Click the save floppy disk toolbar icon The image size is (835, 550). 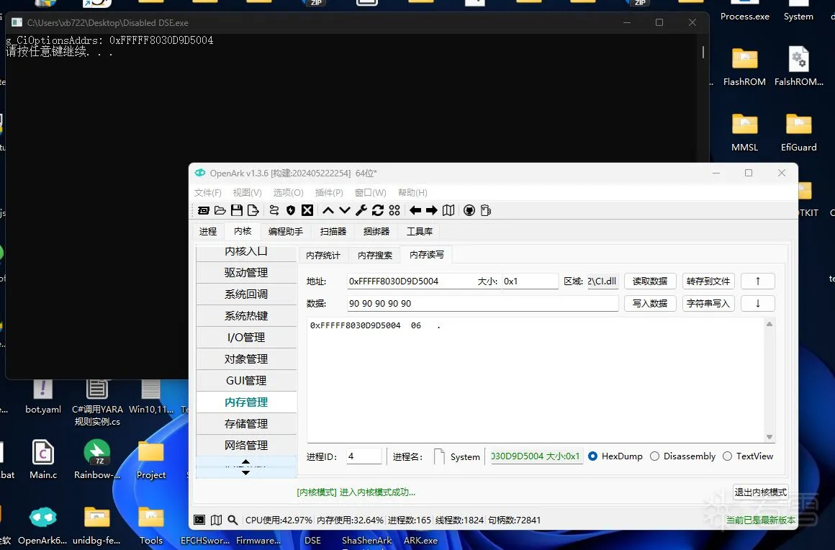[237, 210]
